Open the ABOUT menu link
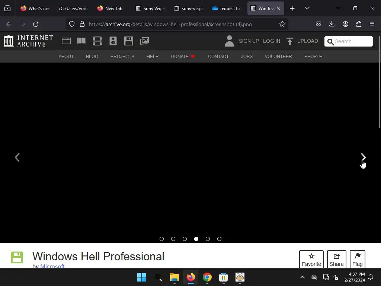This screenshot has width=381, height=286. [x=66, y=57]
